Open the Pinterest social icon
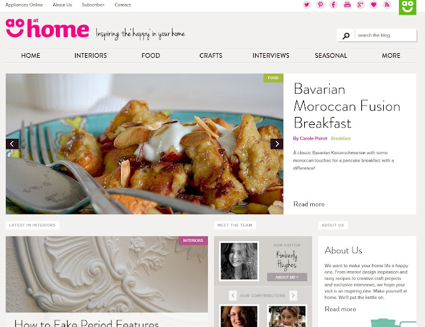This screenshot has height=327, width=425. 320,5
